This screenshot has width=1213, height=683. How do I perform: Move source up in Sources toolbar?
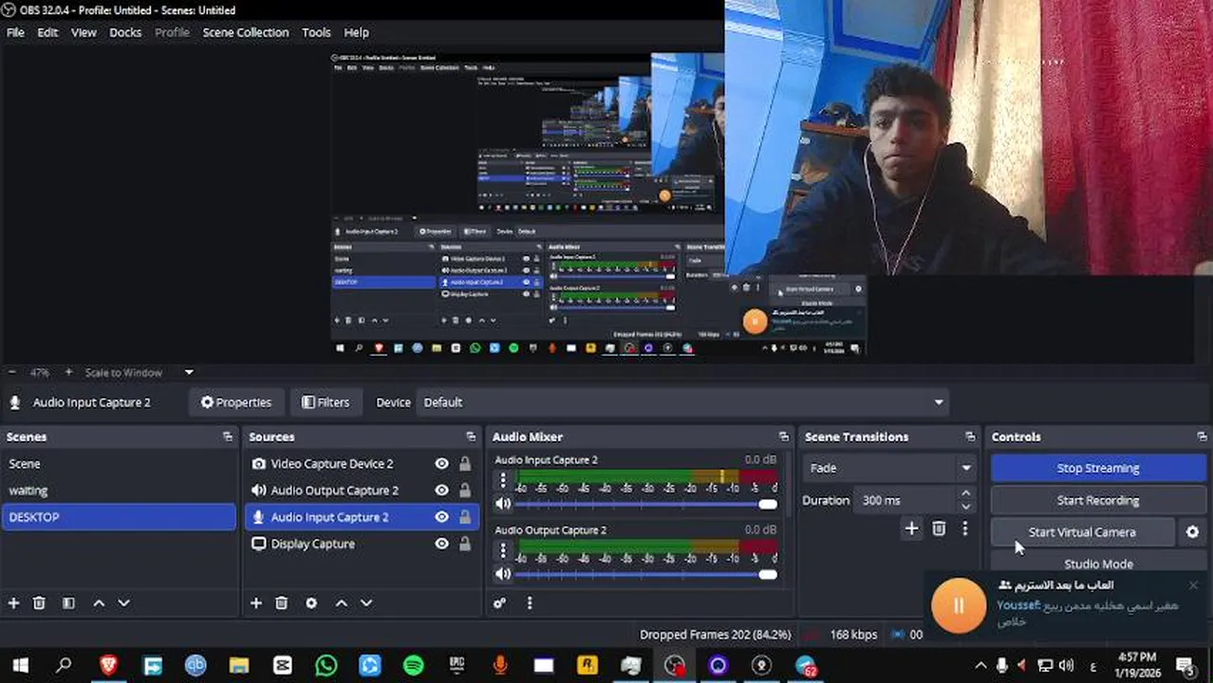342,603
